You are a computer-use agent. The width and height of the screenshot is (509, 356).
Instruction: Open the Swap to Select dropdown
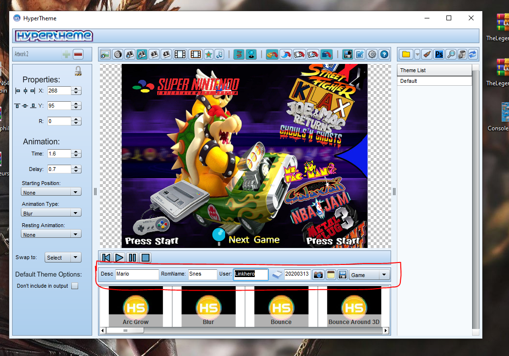point(63,258)
